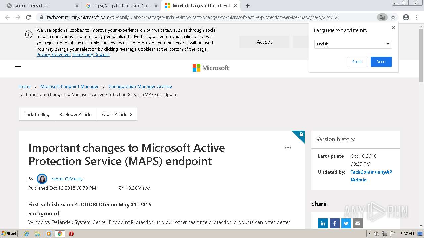Viewport: 424px width, 238px height.
Task: Open the Windows Start menu
Action: coord(9,234)
